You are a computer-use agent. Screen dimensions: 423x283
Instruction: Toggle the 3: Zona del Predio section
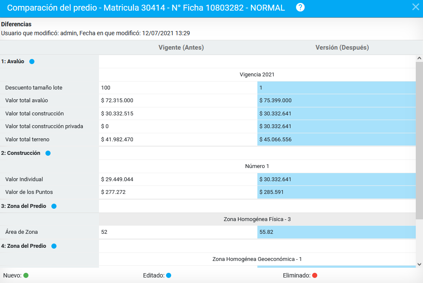pos(24,206)
